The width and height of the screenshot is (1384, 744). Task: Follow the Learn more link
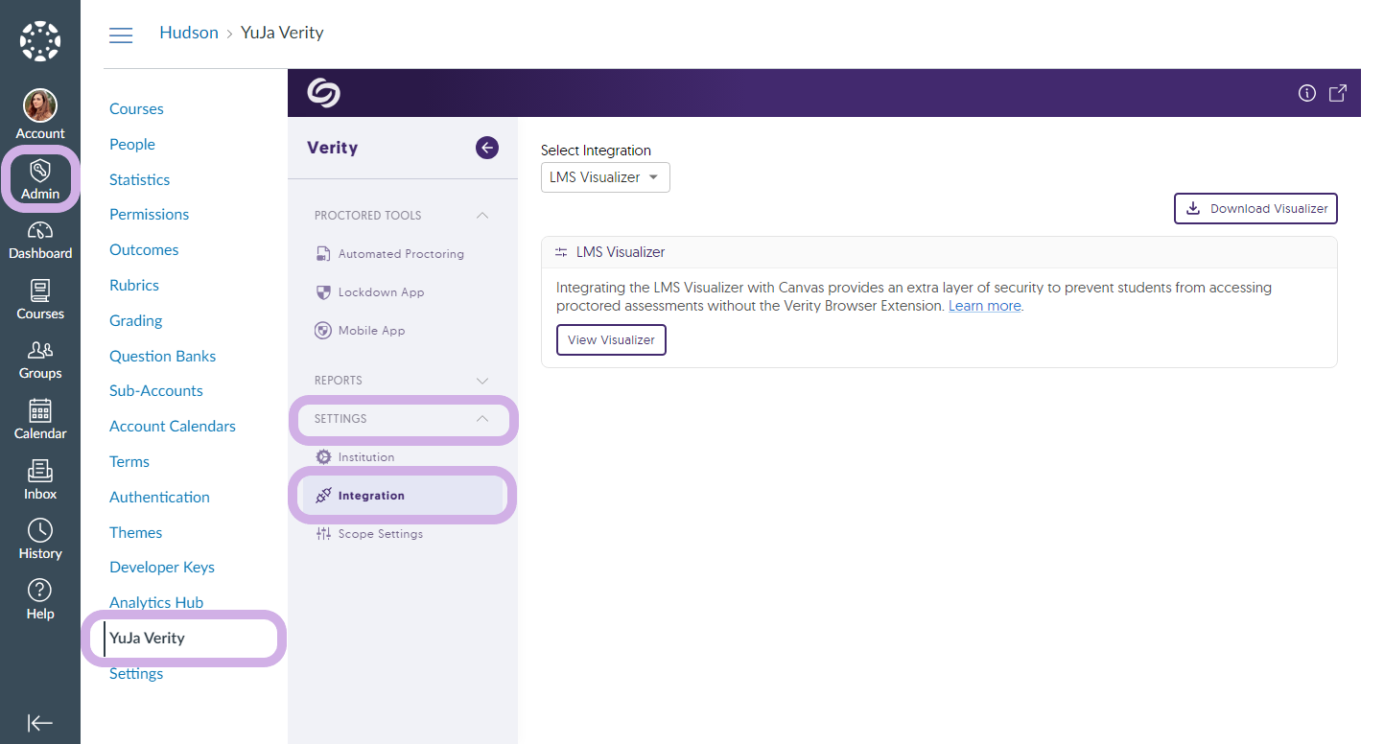click(985, 306)
